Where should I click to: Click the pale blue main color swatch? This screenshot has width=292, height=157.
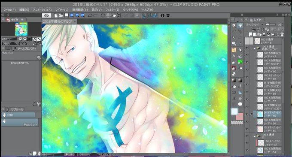[x=234, y=112]
